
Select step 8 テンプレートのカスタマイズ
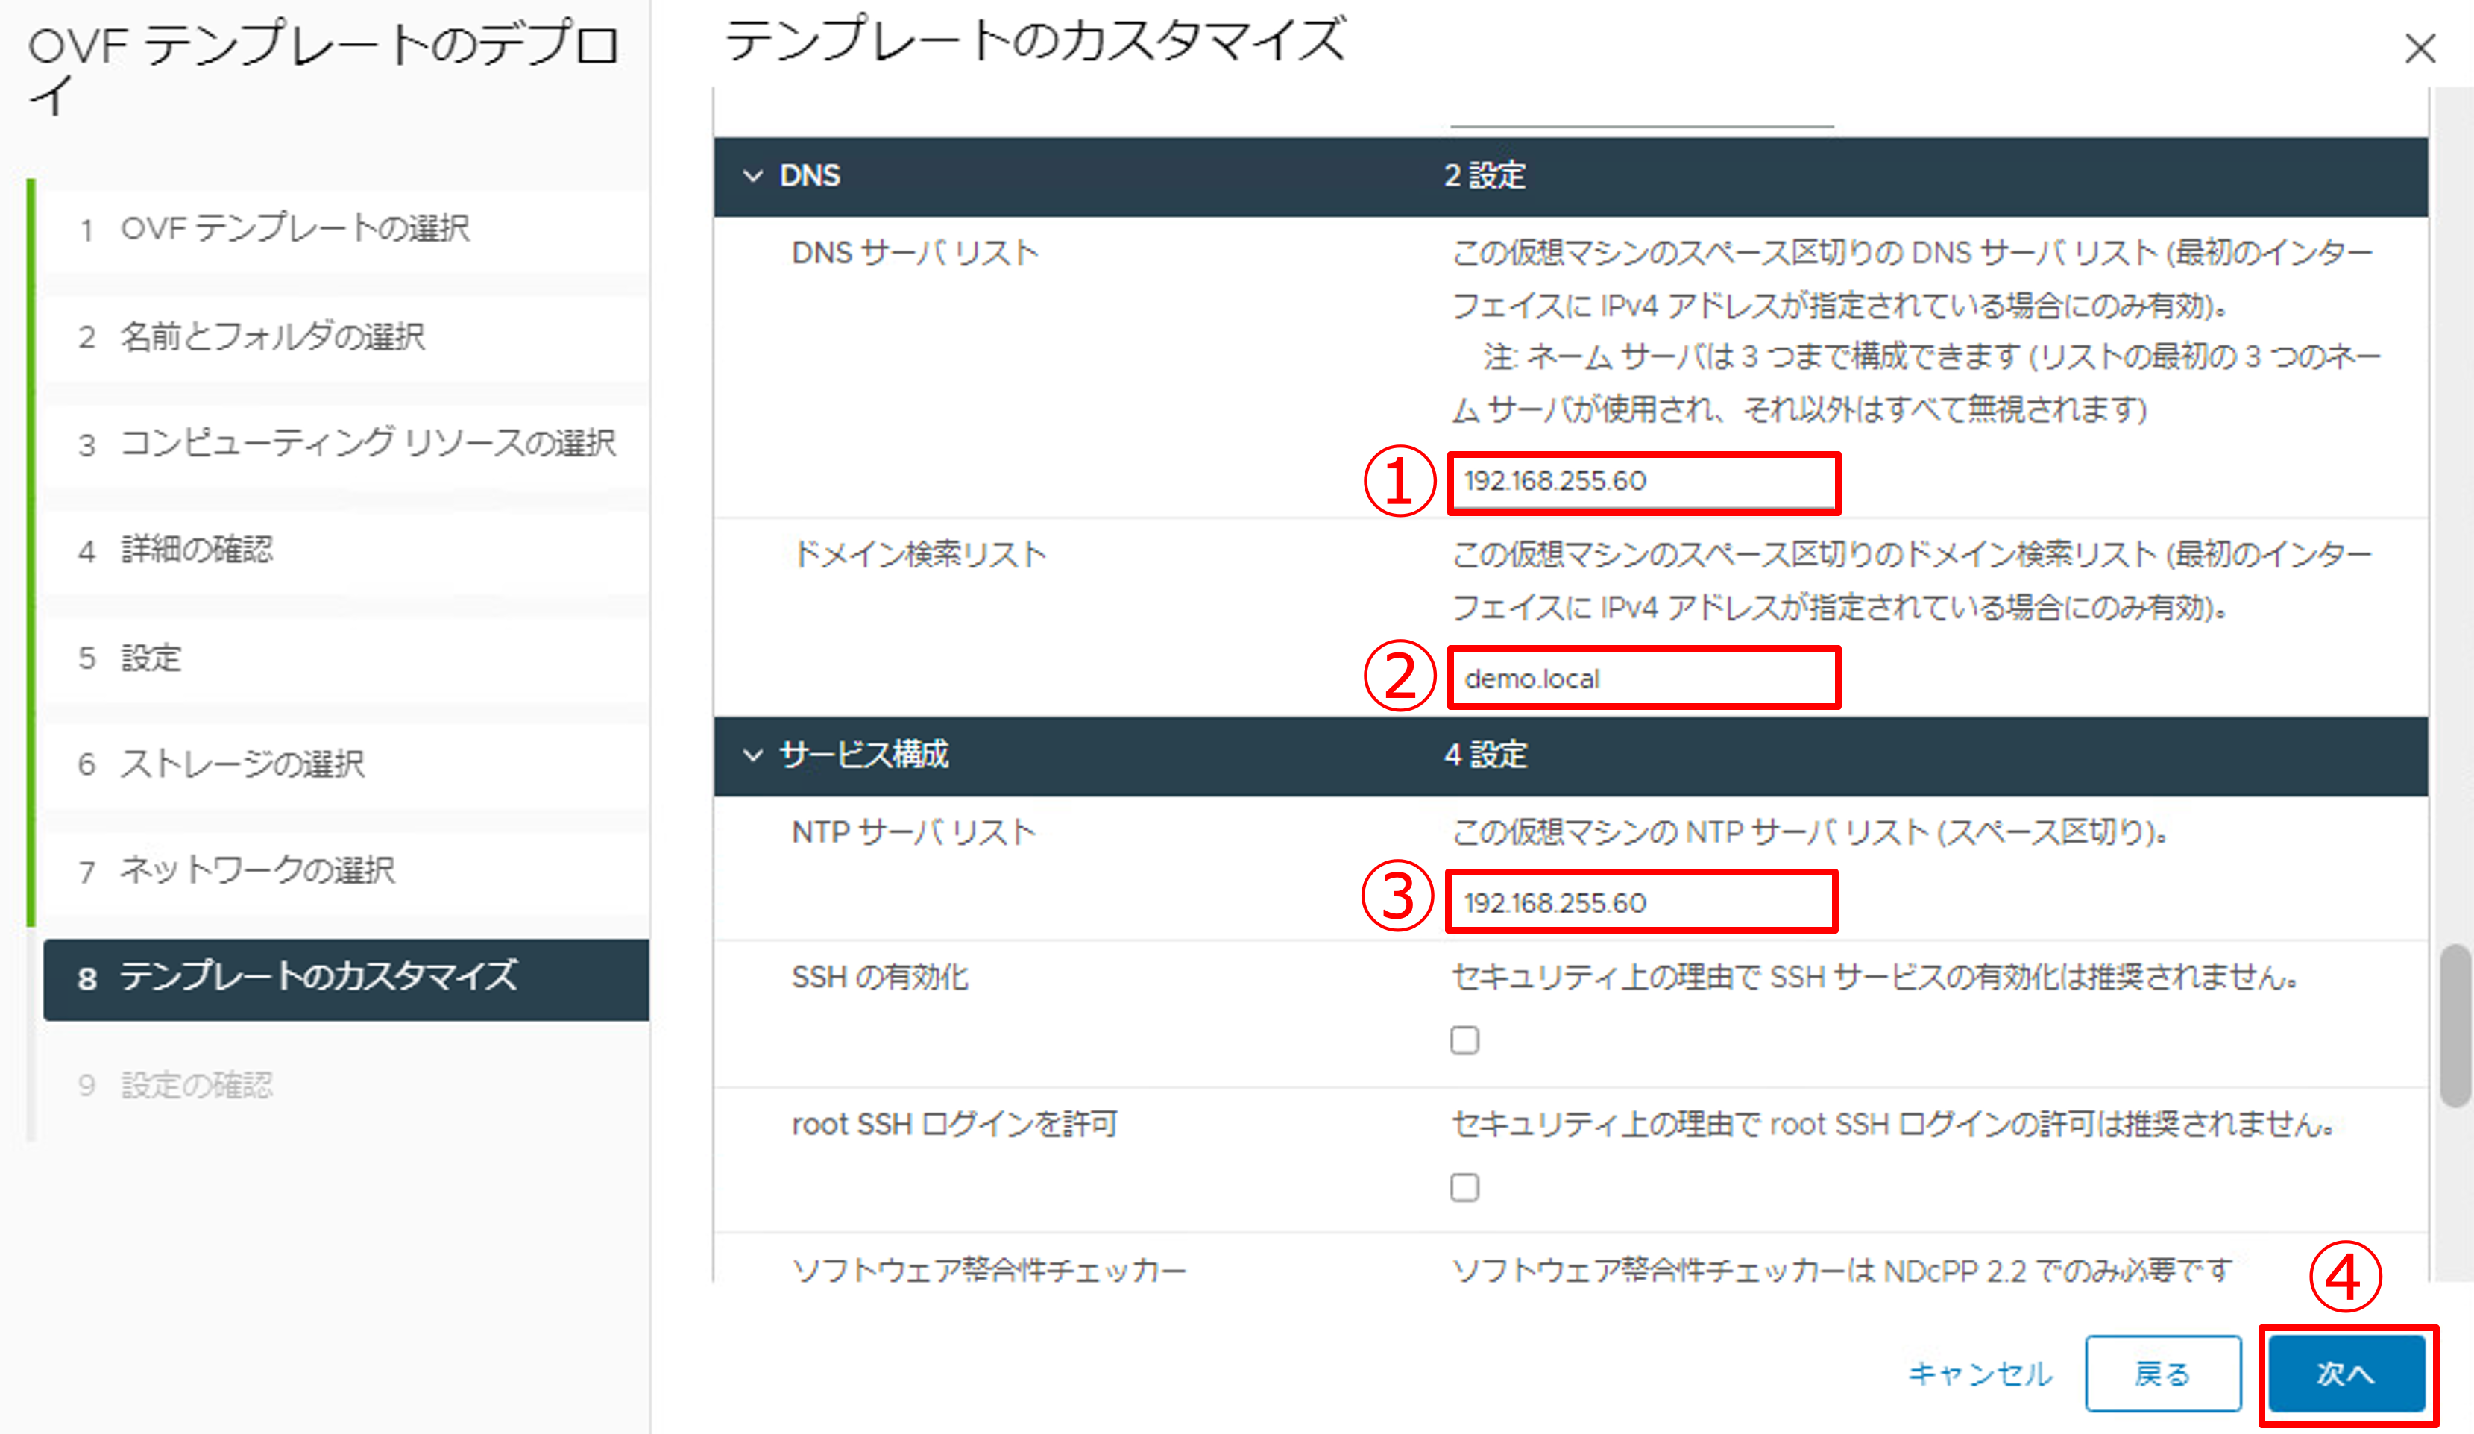pyautogui.click(x=318, y=978)
